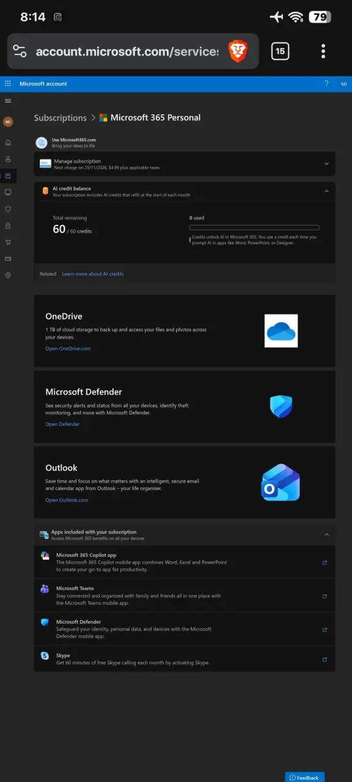352x782 pixels.
Task: Open Devices monitor icon in sidebar
Action: pos(8,192)
